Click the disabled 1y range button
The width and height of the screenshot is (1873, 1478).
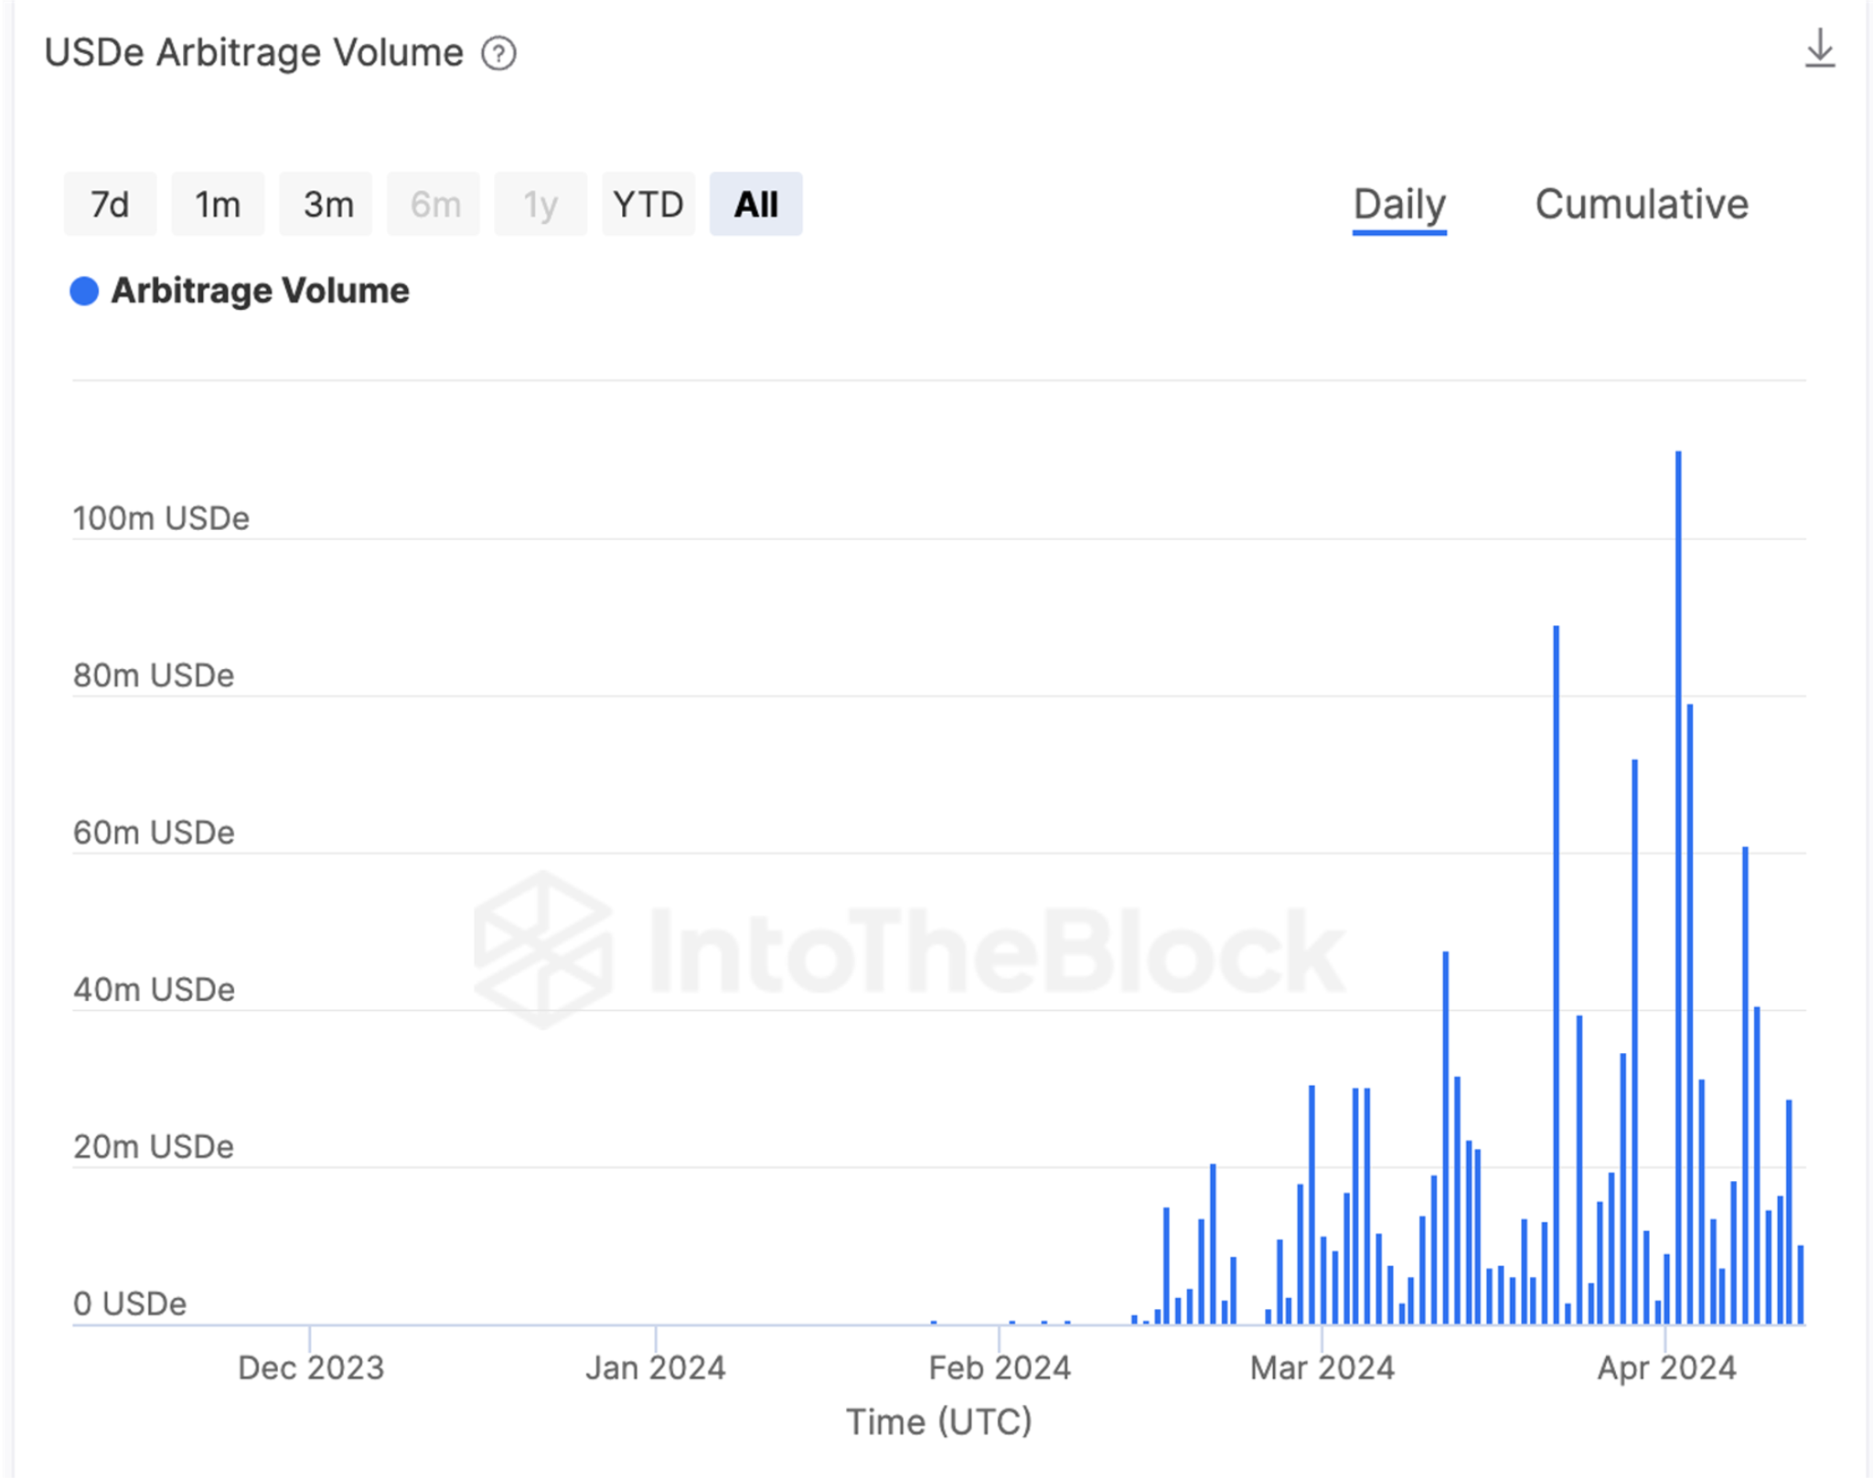coord(540,205)
